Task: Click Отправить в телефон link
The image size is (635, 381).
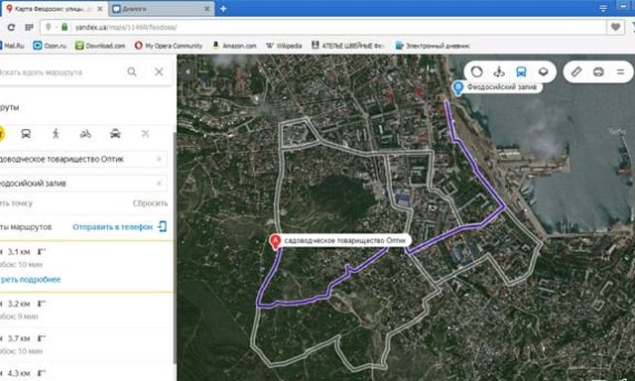Action: (112, 227)
